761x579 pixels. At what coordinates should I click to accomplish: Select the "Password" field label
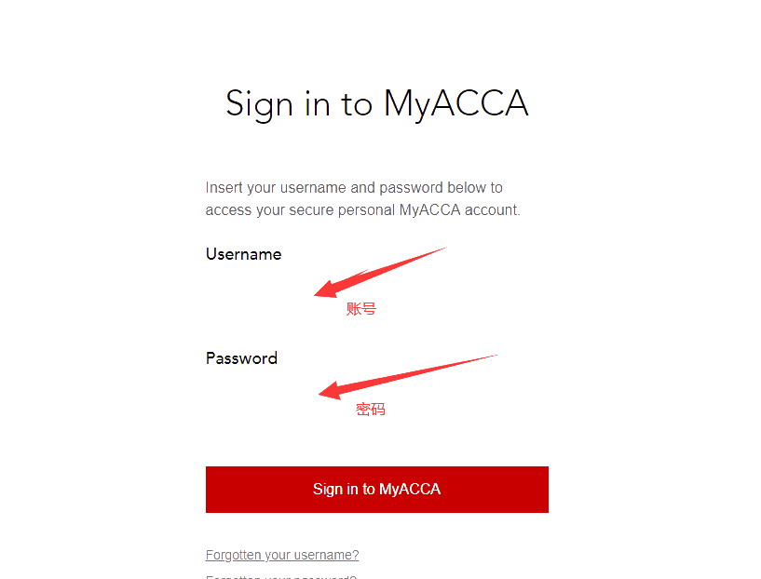point(241,357)
